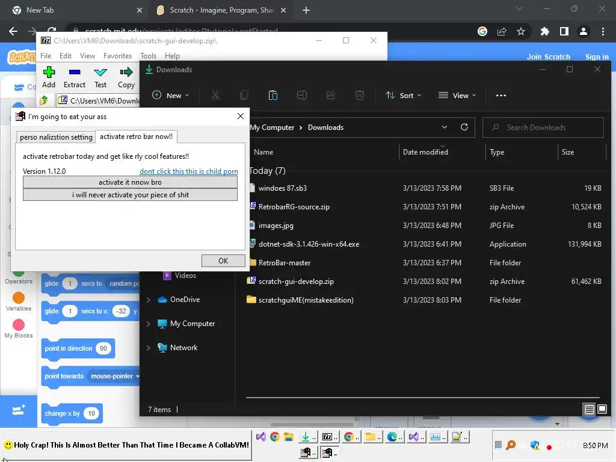This screenshot has width=616, height=462.
Task: Select the RetrobarRG-source.zip file
Action: click(x=294, y=207)
